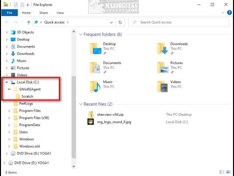Screen dimensions: 234x176
Task: Select Videos in the navigation pane
Action: tap(22, 75)
